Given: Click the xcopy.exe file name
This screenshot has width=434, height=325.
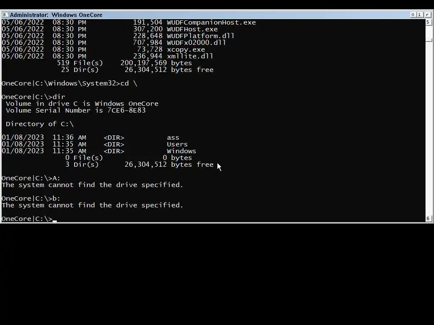Looking at the screenshot, I should (186, 50).
